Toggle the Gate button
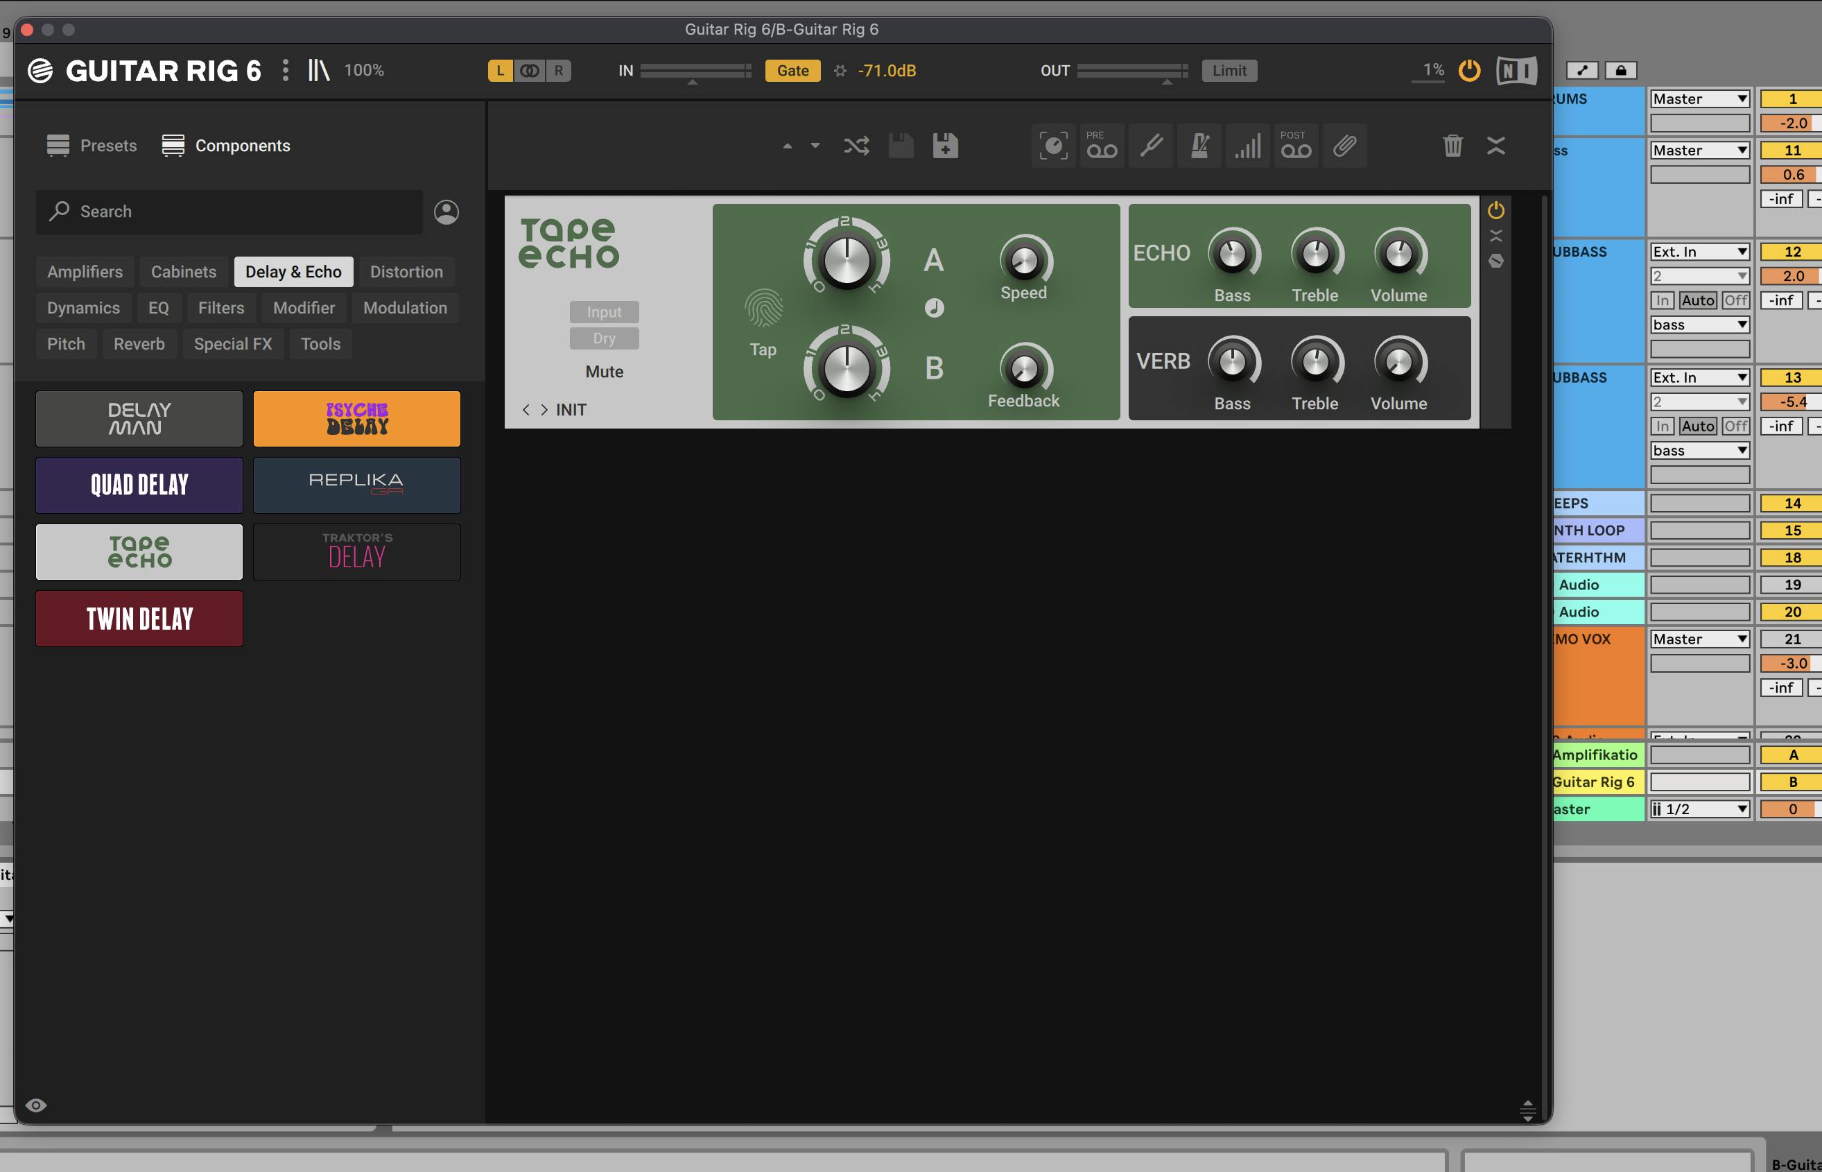This screenshot has height=1172, width=1822. tap(792, 71)
